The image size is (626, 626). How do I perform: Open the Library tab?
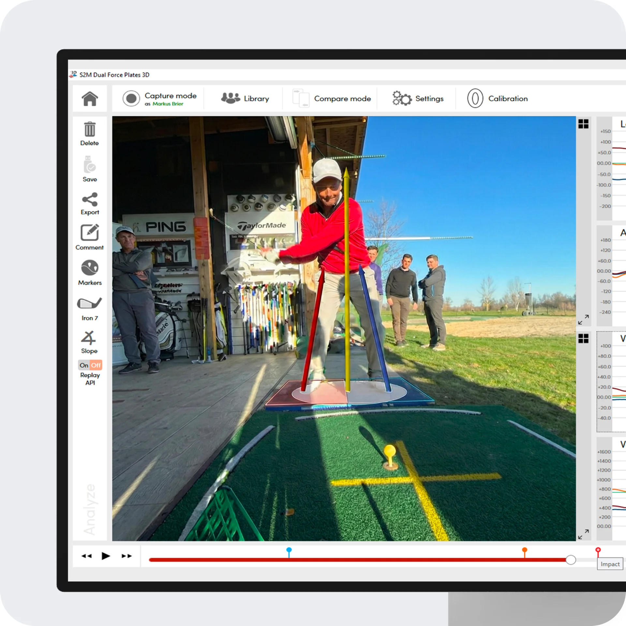(x=245, y=98)
